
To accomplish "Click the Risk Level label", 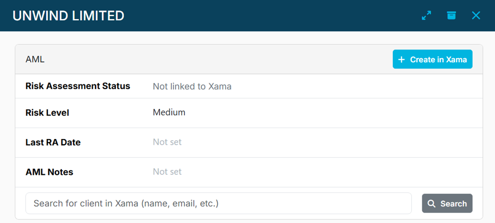I will (x=47, y=113).
